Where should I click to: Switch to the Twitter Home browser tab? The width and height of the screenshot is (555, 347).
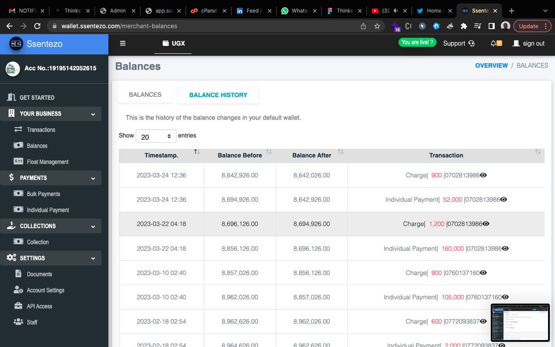pyautogui.click(x=434, y=11)
